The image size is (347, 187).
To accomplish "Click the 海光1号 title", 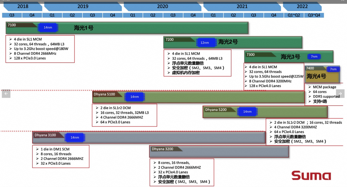I will coord(83,28).
